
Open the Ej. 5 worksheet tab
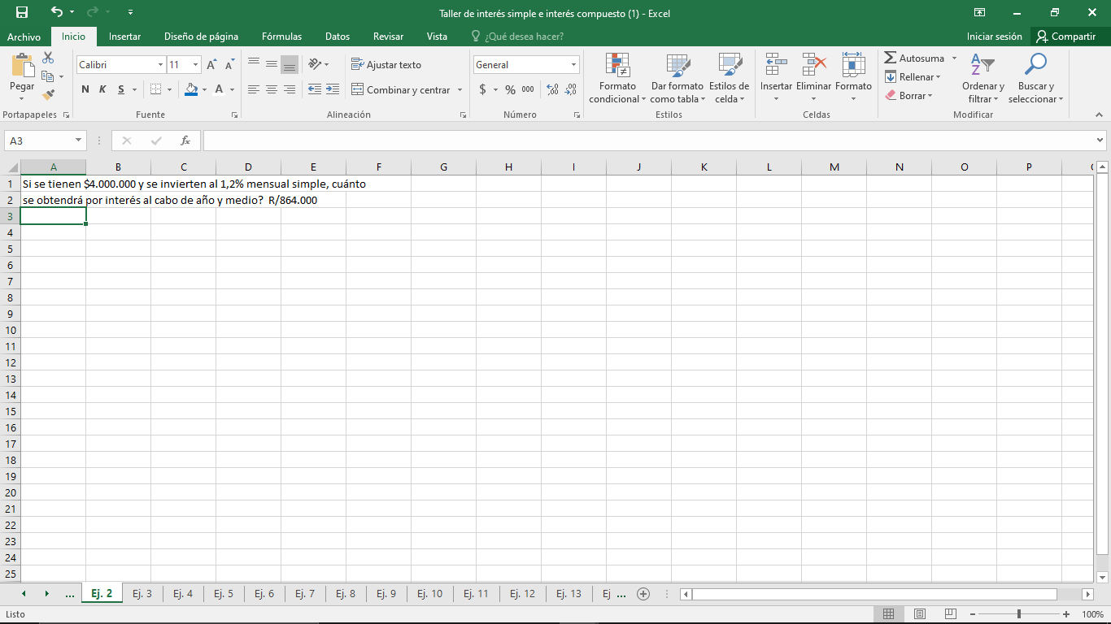pos(224,593)
